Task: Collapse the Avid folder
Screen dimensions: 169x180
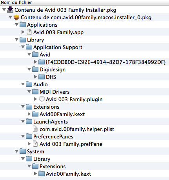Action: pos(29,55)
